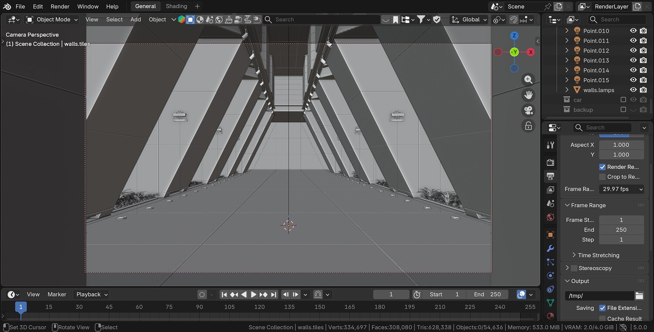The height and width of the screenshot is (332, 654).
Task: Disable Point.013 in renders with camera icon
Action: pyautogui.click(x=643, y=60)
